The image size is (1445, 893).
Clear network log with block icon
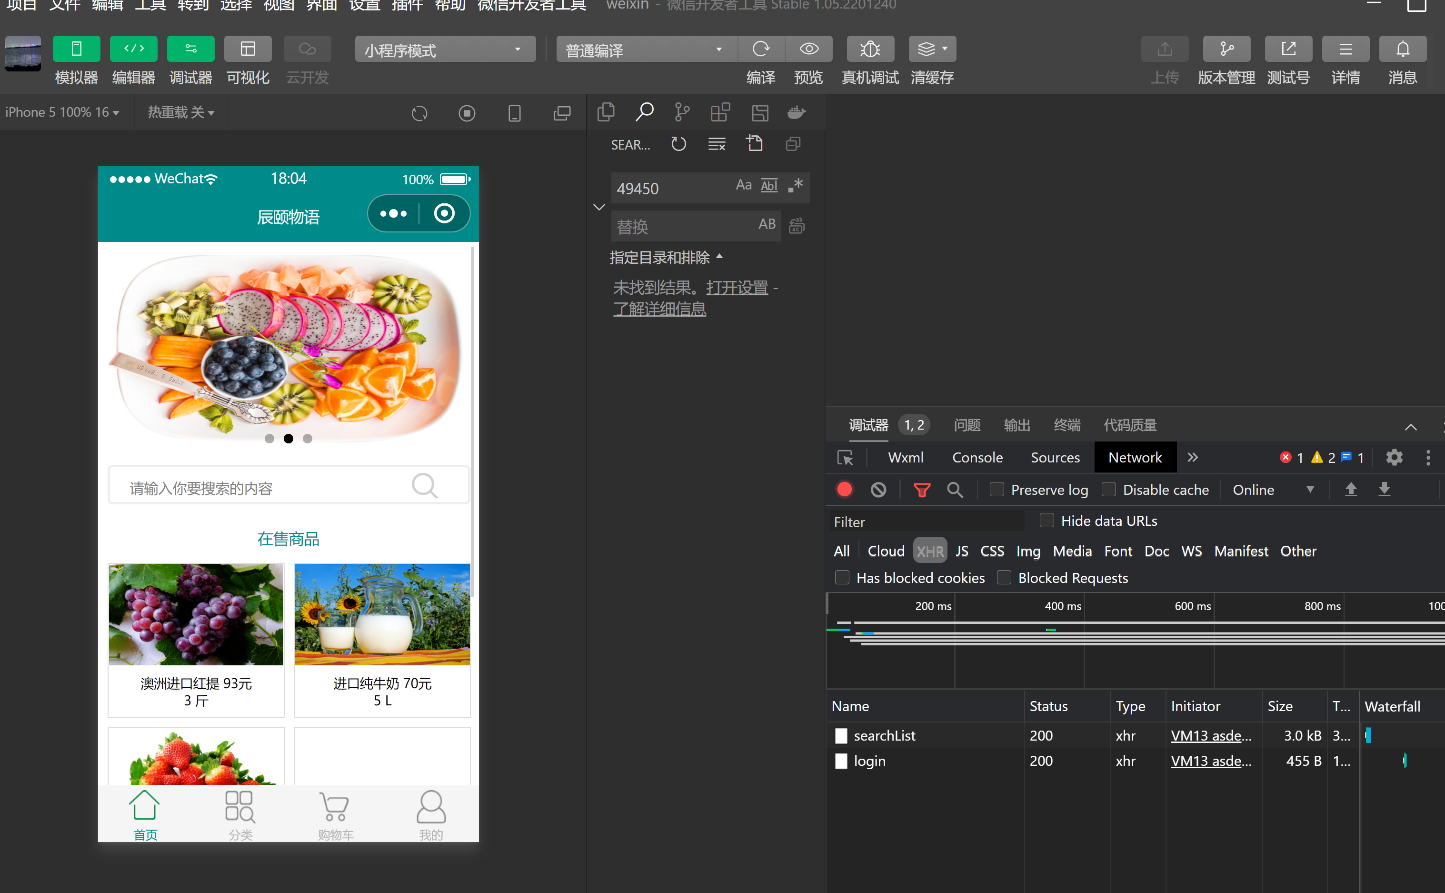(x=878, y=490)
